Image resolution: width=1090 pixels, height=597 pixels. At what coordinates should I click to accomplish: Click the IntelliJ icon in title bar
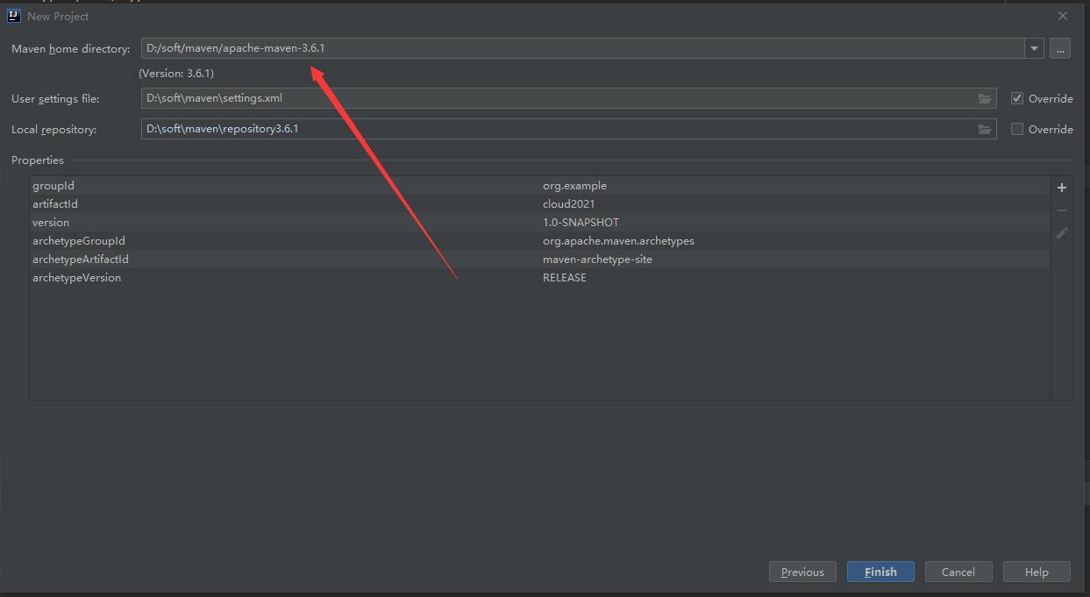13,16
